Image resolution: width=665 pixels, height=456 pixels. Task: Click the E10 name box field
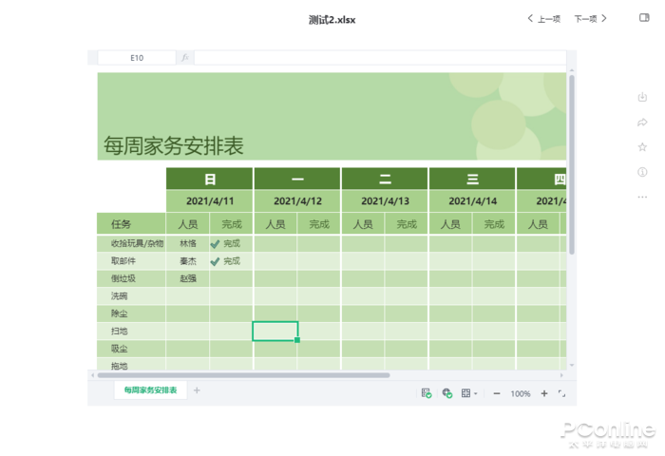tap(137, 58)
